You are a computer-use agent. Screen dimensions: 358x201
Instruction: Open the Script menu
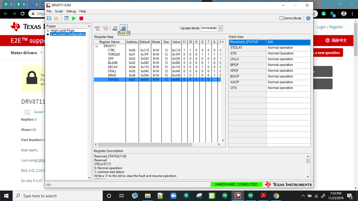tap(59, 11)
